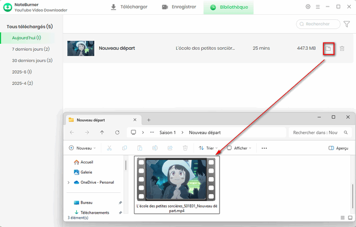The width and height of the screenshot is (356, 227).
Task: Toggle the Aperçu preview pane
Action: click(x=338, y=148)
